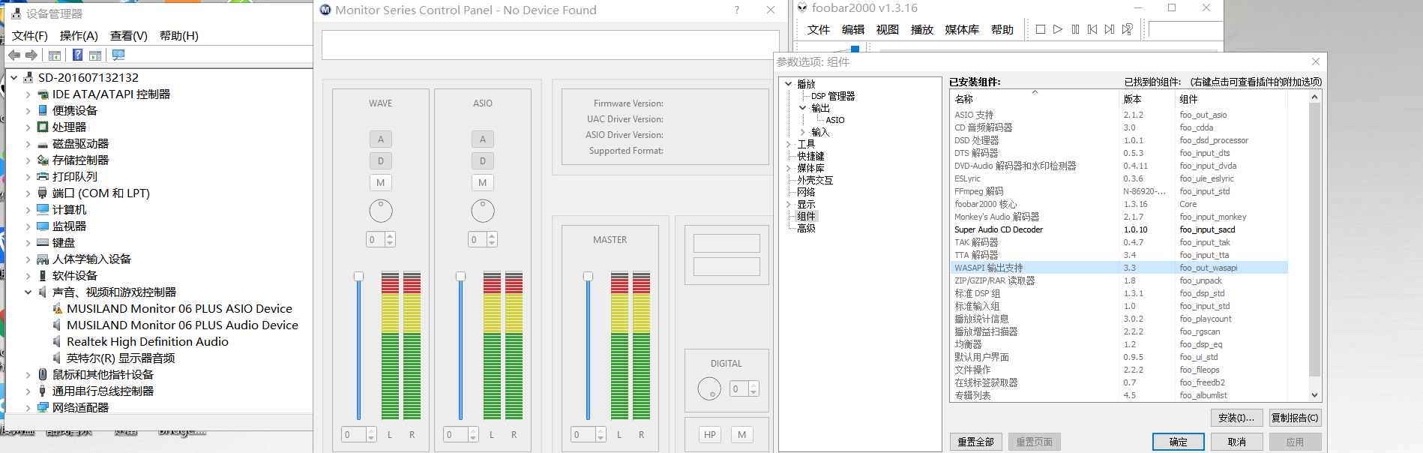Click the disk drives icon in device tree
The height and width of the screenshot is (453, 1423).
point(43,143)
